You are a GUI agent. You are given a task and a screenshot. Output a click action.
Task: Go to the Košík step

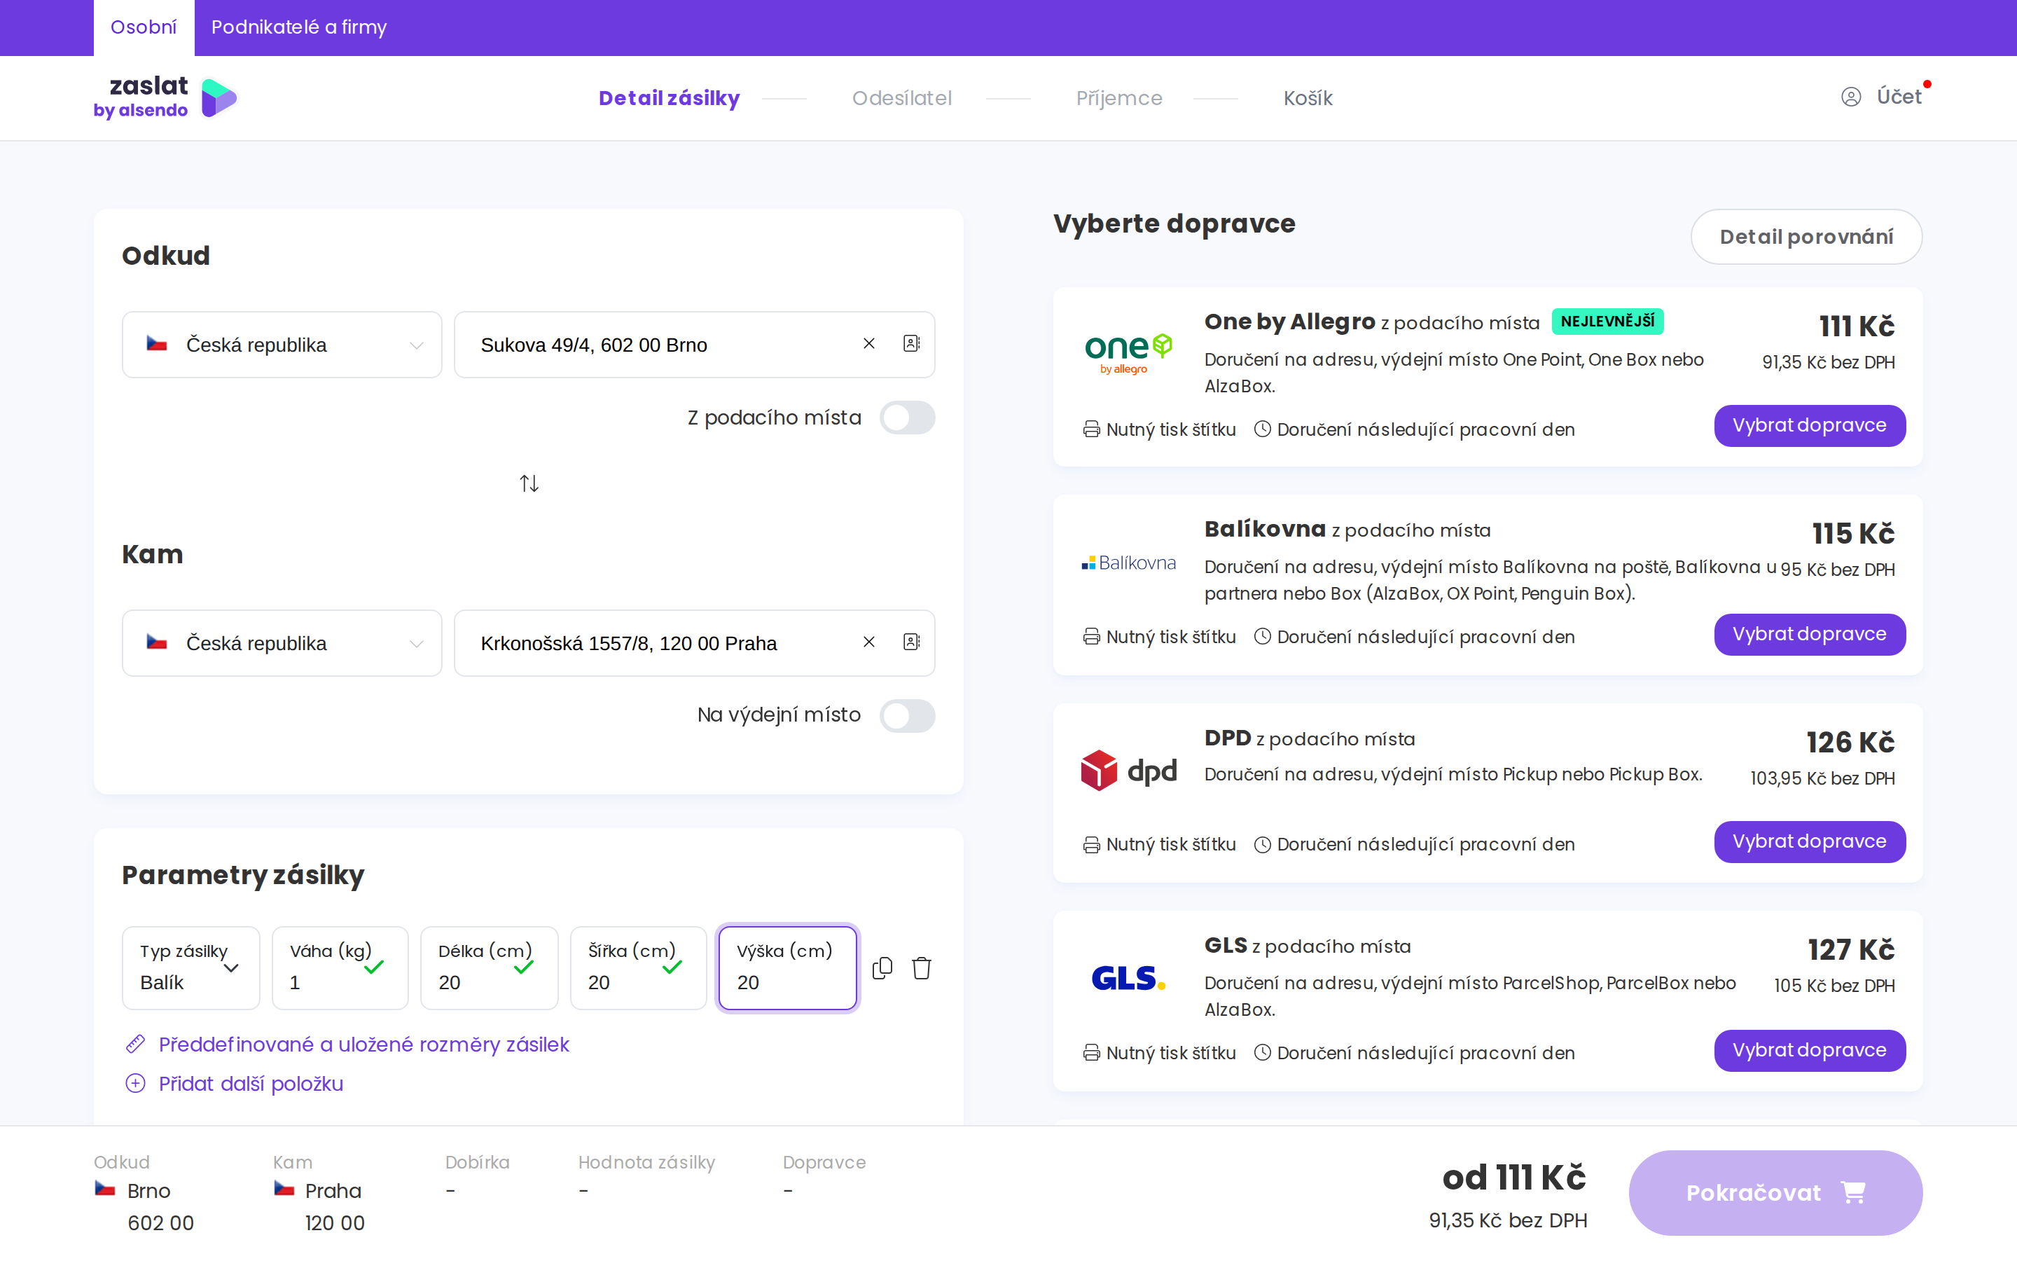coord(1308,98)
